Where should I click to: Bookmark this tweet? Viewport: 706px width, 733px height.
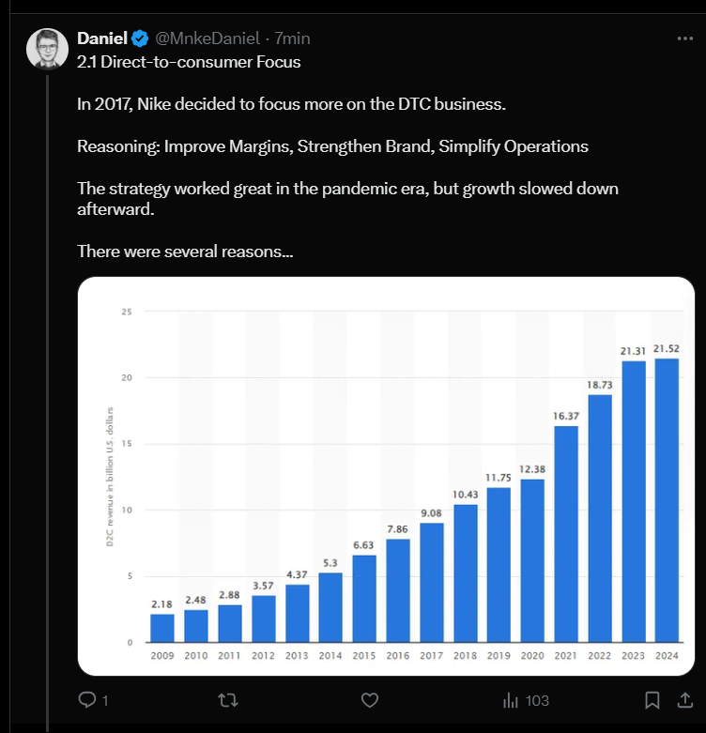coord(652,700)
